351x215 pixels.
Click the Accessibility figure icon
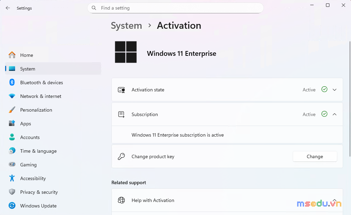(x=12, y=178)
